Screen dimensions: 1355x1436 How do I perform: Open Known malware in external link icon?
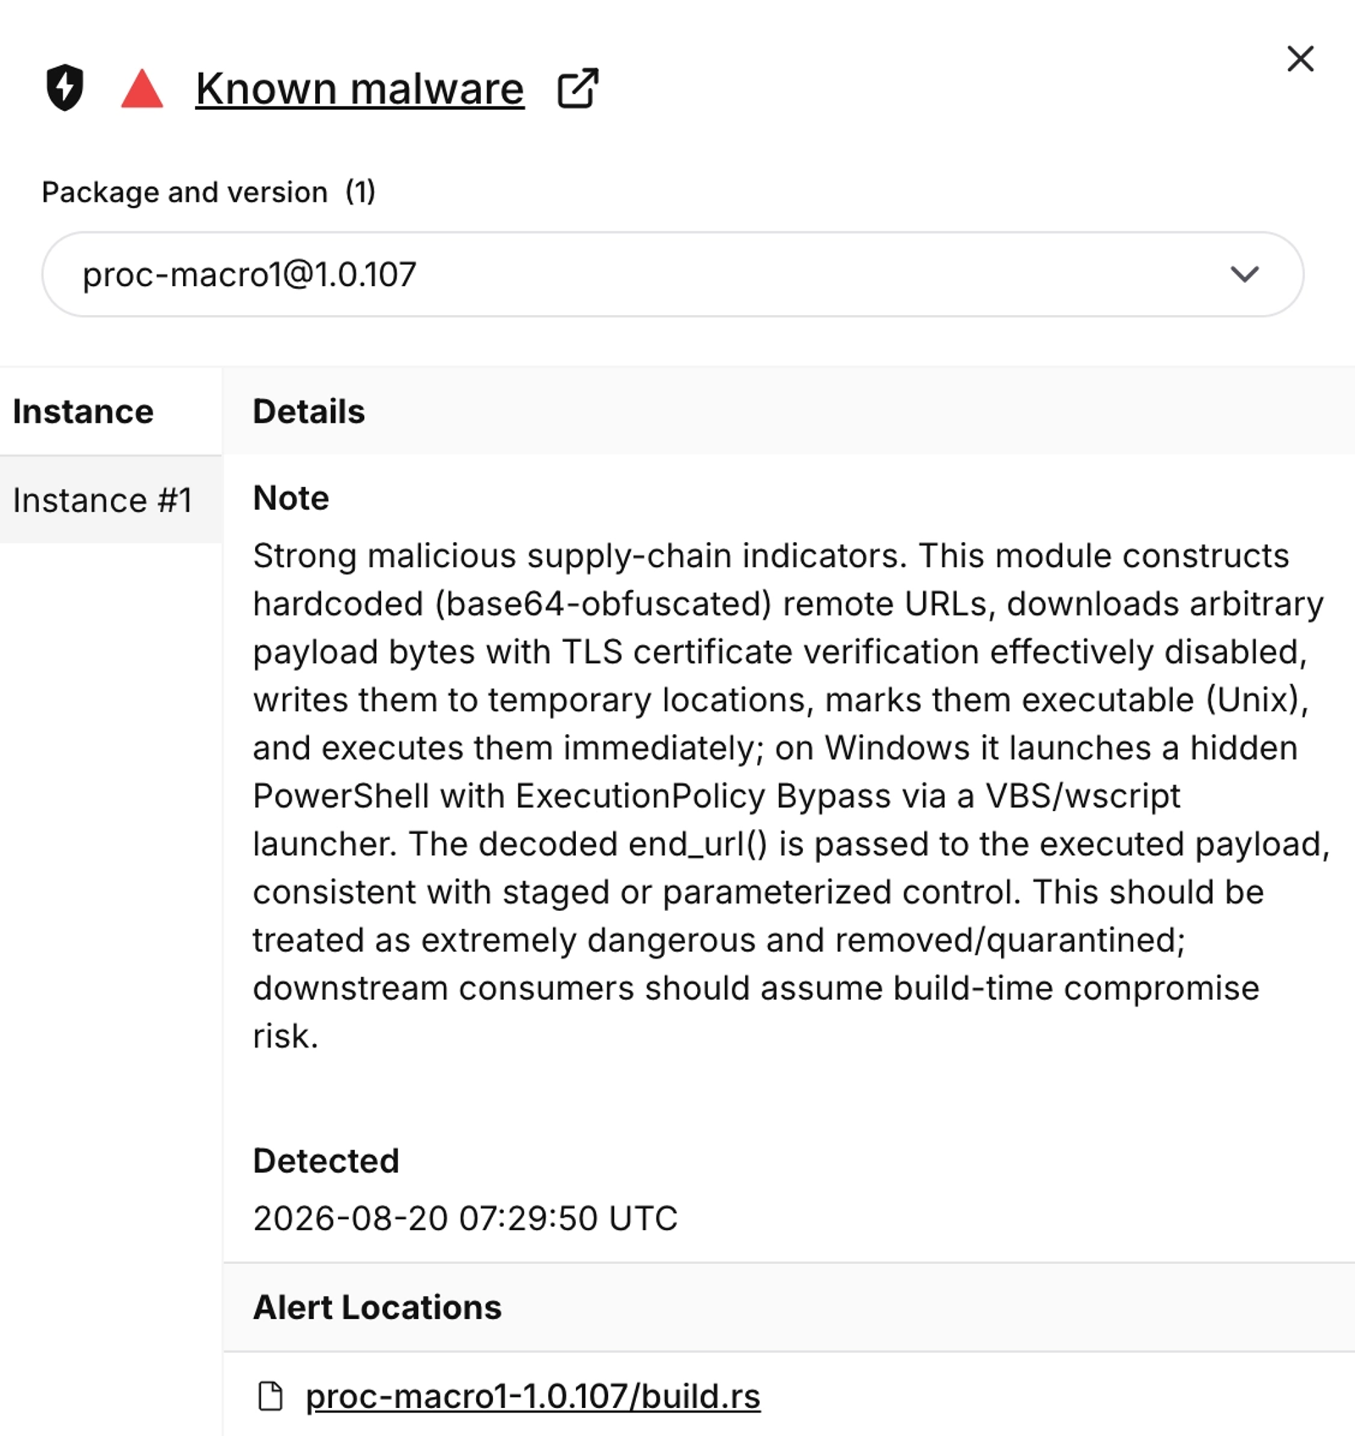pyautogui.click(x=578, y=88)
